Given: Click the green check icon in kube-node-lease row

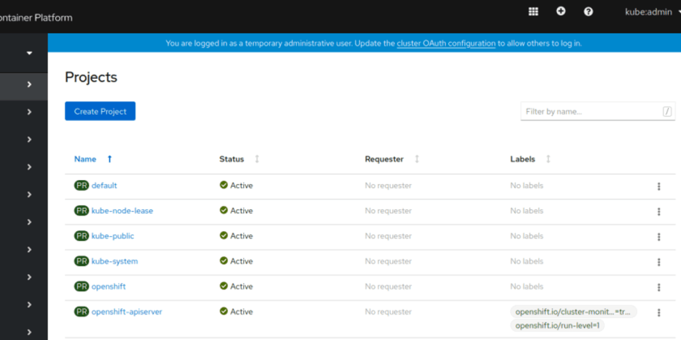Looking at the screenshot, I should click(x=223, y=210).
